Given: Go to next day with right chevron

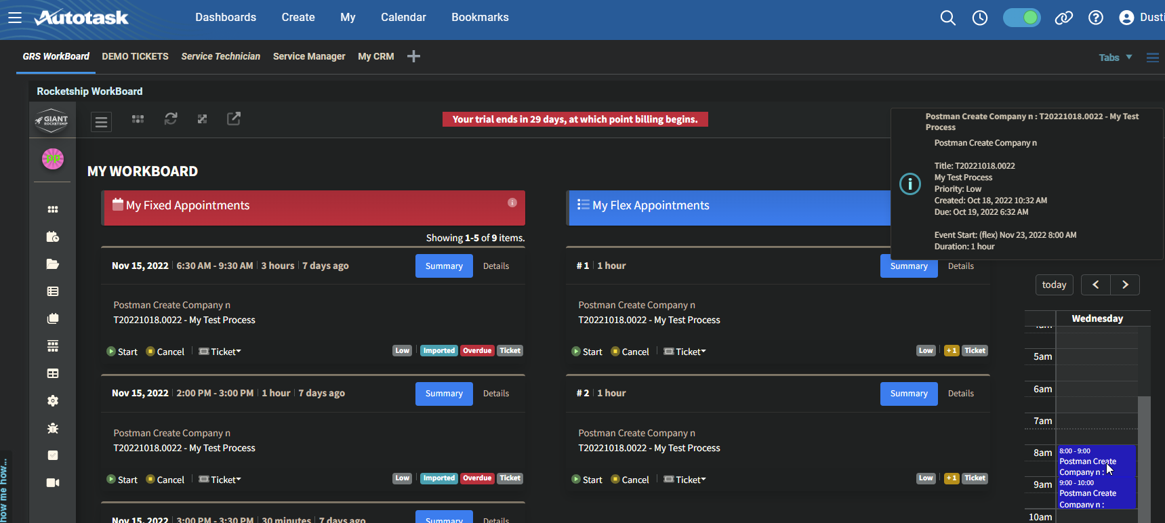Looking at the screenshot, I should (1125, 285).
